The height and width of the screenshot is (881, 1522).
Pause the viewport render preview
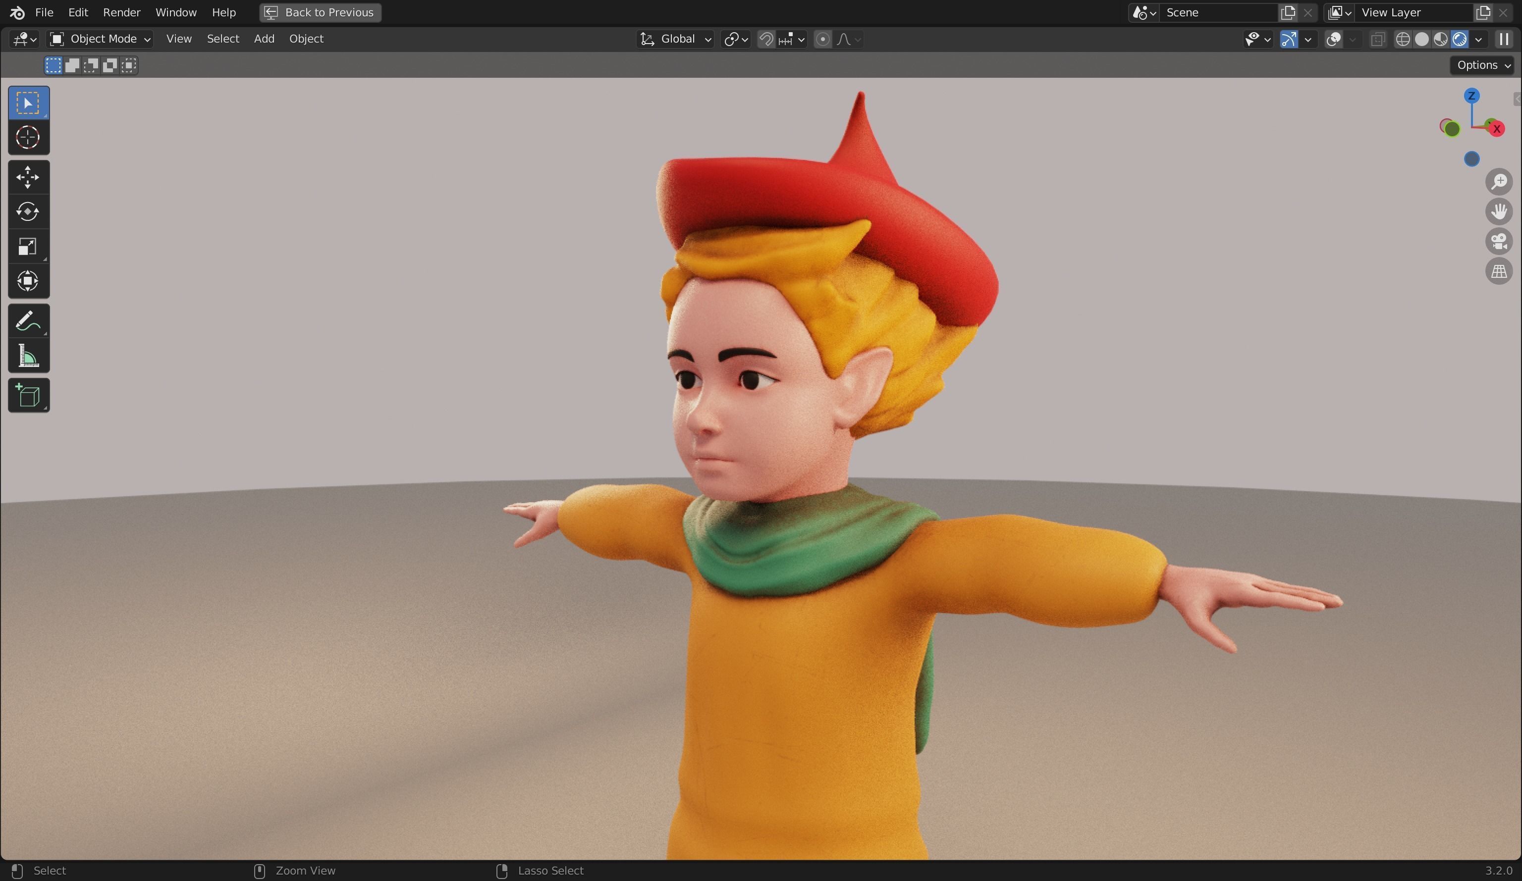point(1504,39)
